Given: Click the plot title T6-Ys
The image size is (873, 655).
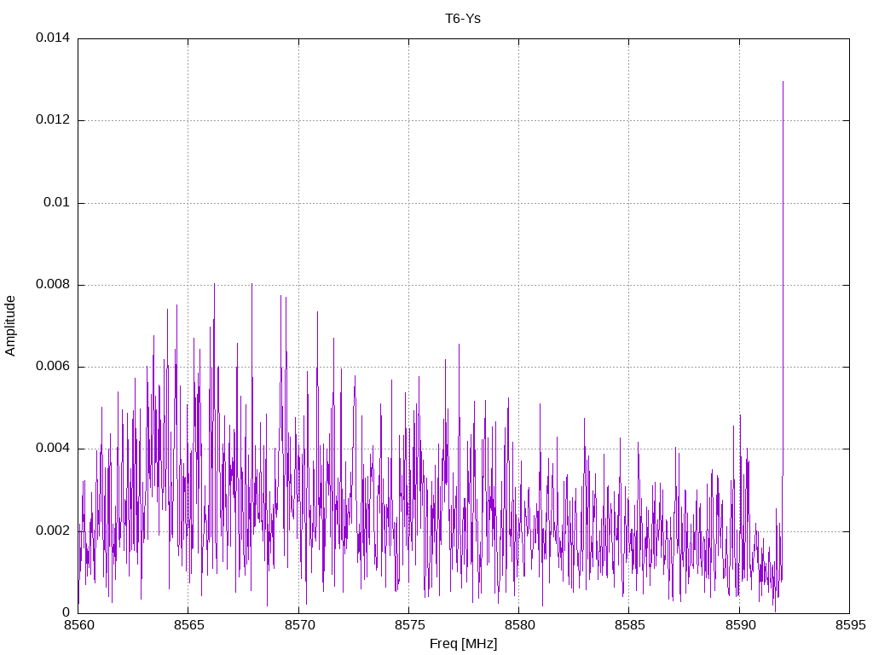Looking at the screenshot, I should coord(463,19).
